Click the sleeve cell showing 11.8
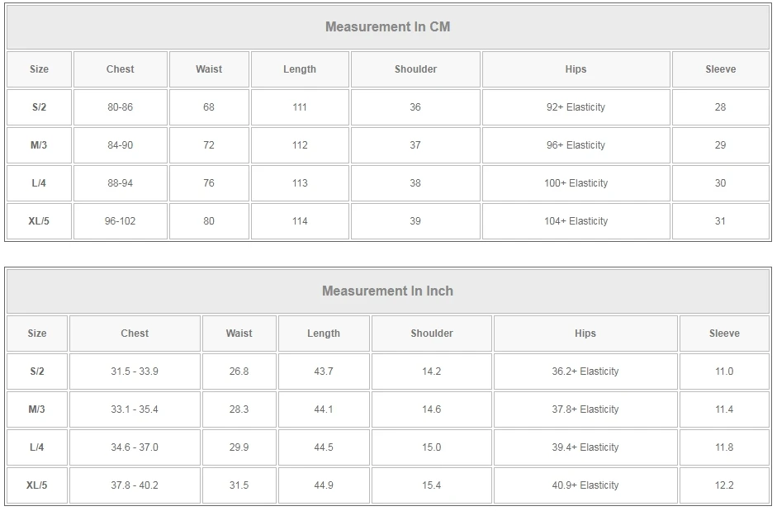 coord(724,447)
